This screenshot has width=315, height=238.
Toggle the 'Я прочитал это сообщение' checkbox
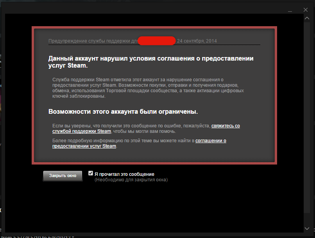coord(91,174)
